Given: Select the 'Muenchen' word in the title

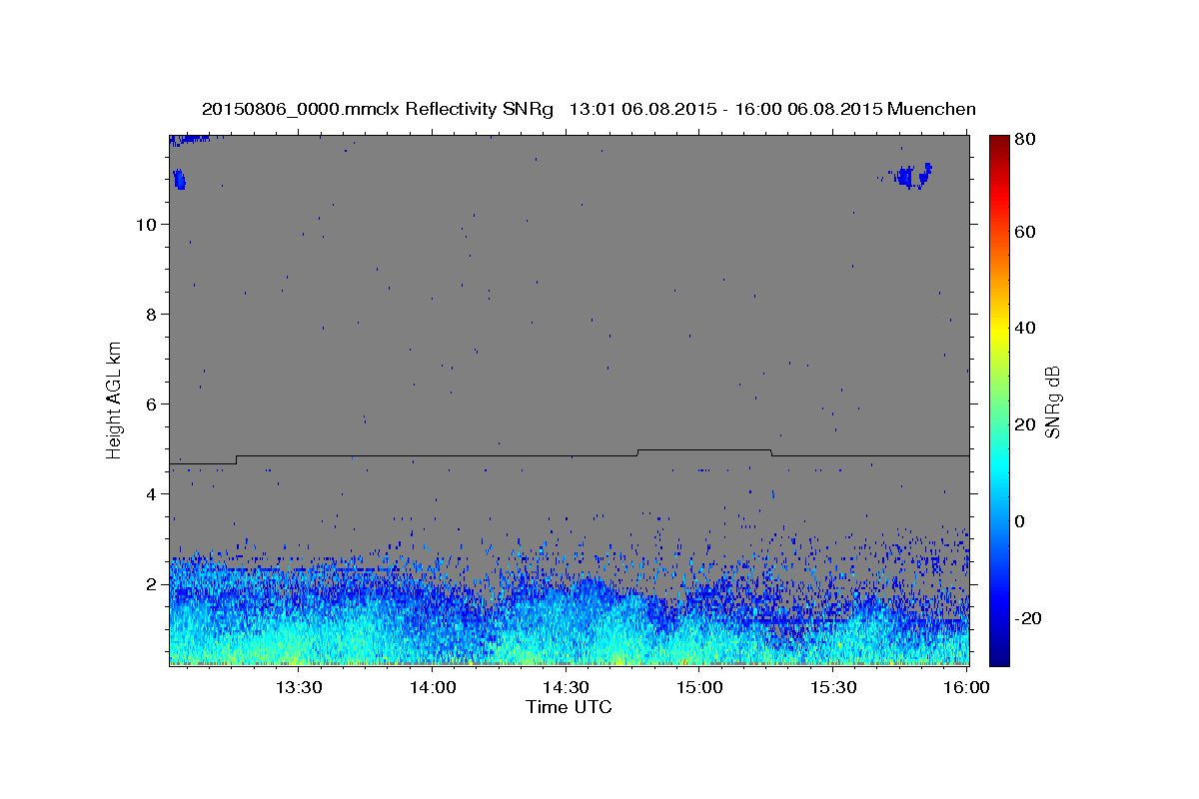Looking at the screenshot, I should 931,109.
